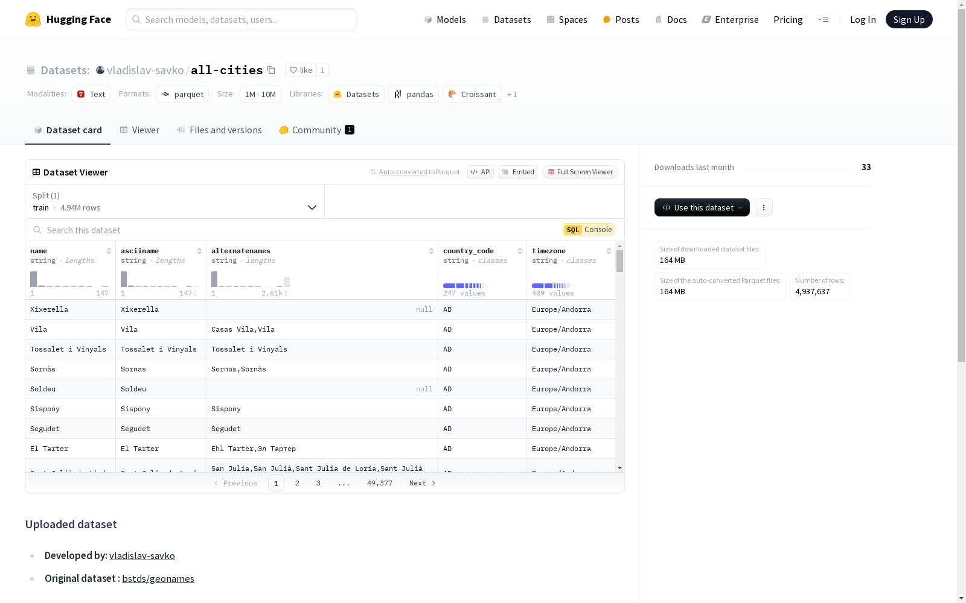Click the Casas Vila,Vila alternatenames cell
Screen dimensions: 966x603
[x=322, y=329]
